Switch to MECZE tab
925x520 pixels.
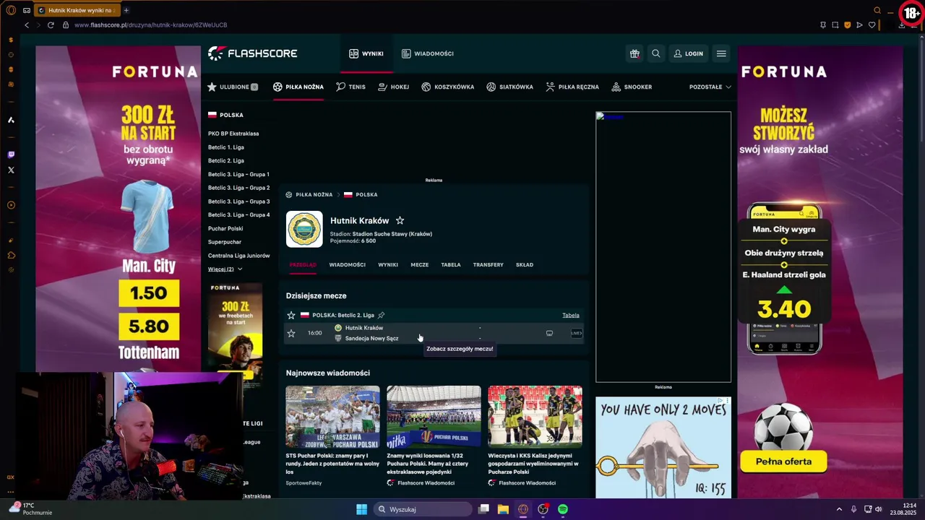tap(420, 265)
